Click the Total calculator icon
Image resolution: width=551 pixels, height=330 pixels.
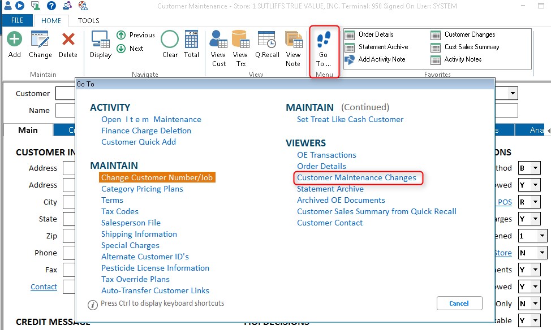click(x=191, y=40)
